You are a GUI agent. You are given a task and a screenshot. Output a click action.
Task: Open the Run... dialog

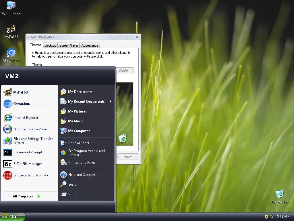pyautogui.click(x=86, y=194)
